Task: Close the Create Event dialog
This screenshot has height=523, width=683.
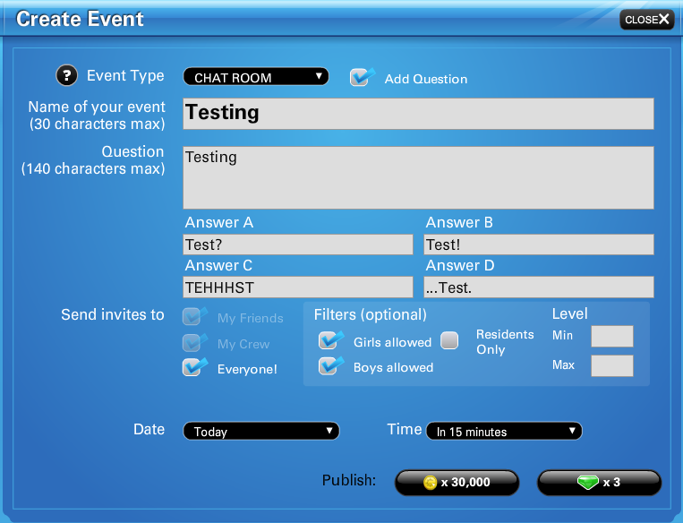Action: click(646, 20)
